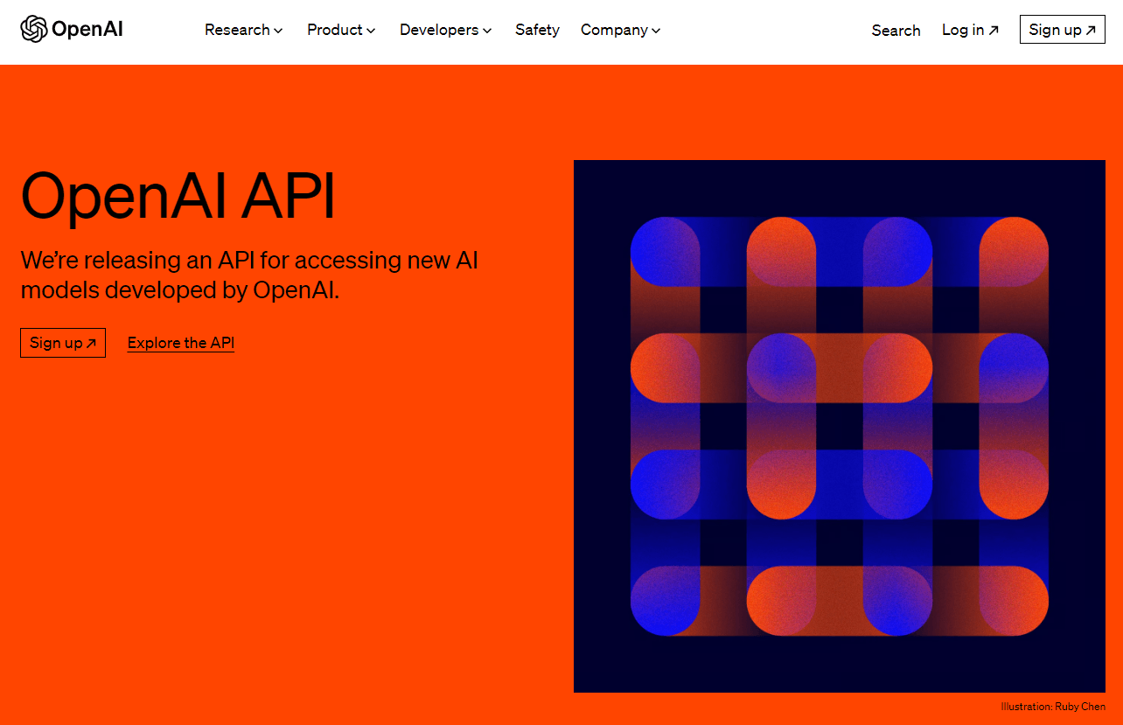Select Safety in the navigation bar
This screenshot has width=1123, height=725.
tap(537, 30)
